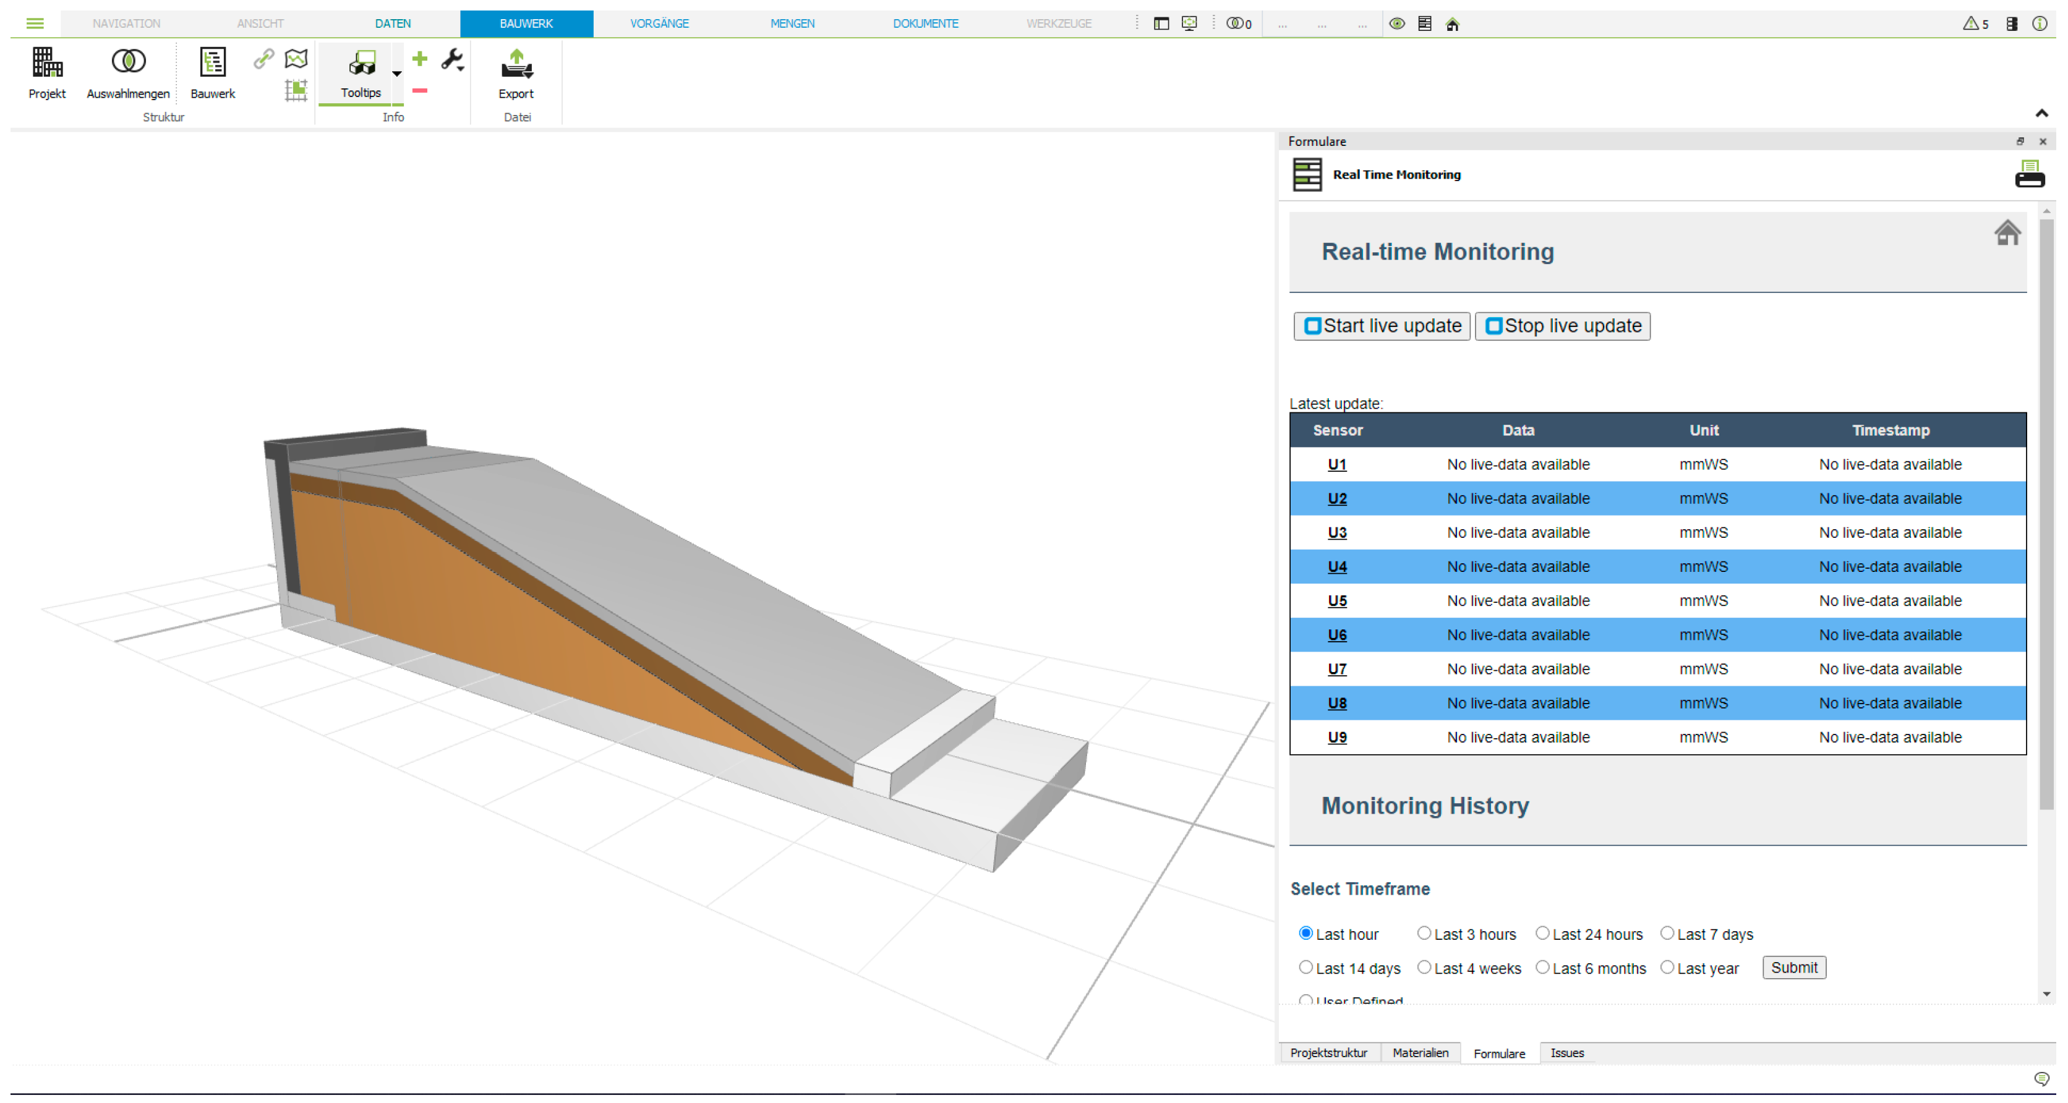The width and height of the screenshot is (2068, 1103).
Task: Undock the Formulare panel
Action: pos(2022,142)
